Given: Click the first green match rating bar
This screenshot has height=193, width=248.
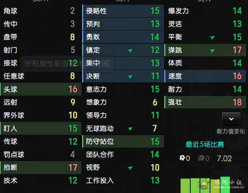Looking at the screenshot, I should point(185,186).
